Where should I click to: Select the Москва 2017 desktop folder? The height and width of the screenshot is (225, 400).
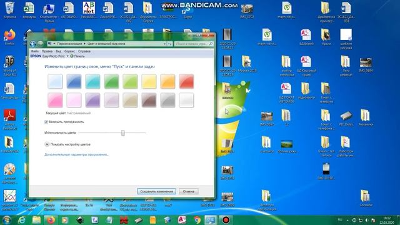pyautogui.click(x=247, y=64)
